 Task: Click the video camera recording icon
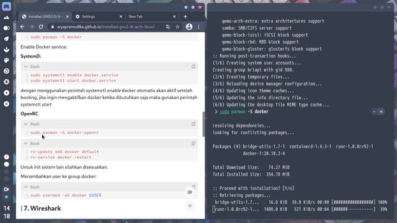tap(6, 189)
